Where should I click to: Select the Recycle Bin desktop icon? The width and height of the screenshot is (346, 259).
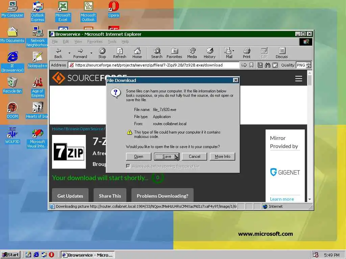click(12, 85)
